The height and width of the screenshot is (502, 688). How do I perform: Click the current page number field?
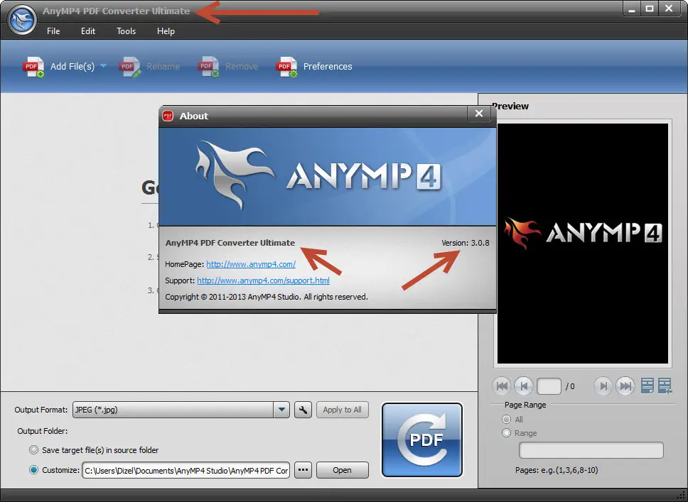point(549,386)
